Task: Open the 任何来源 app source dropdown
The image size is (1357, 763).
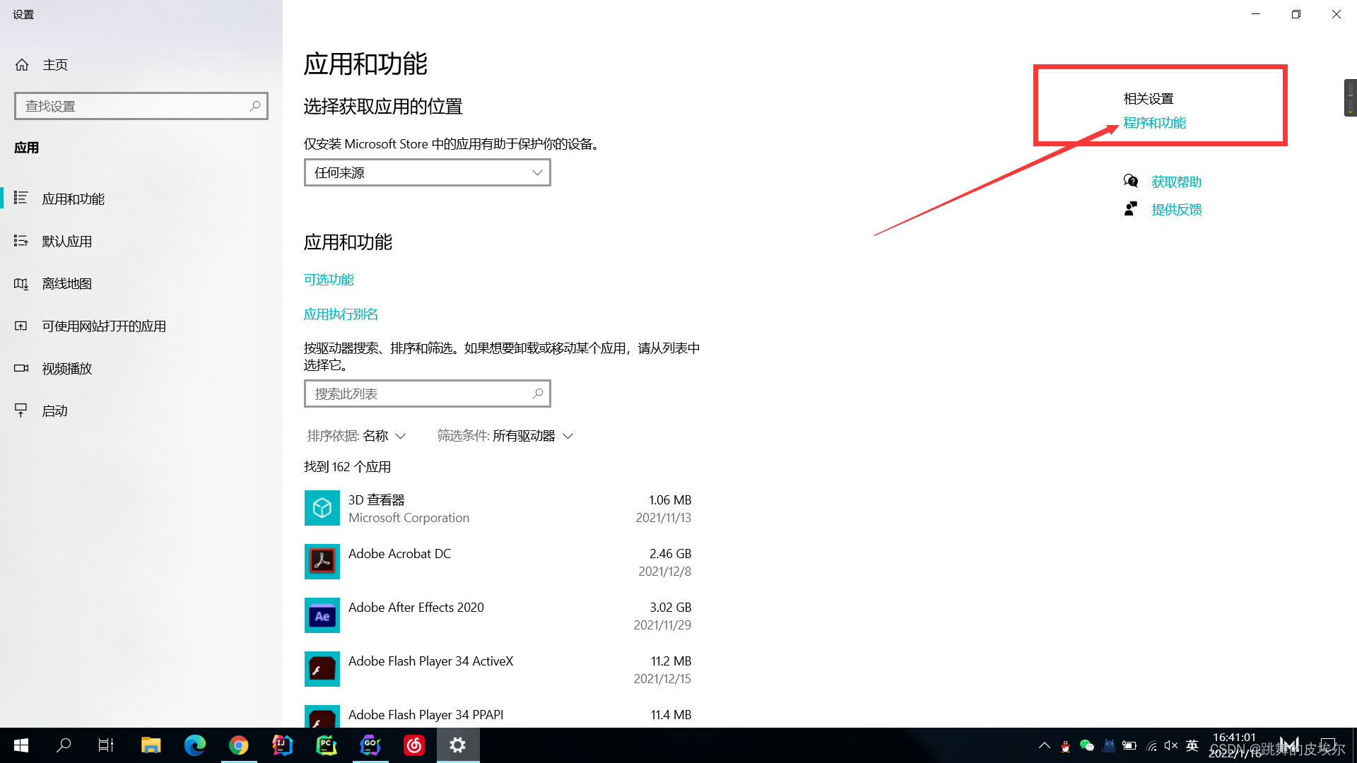Action: point(427,172)
